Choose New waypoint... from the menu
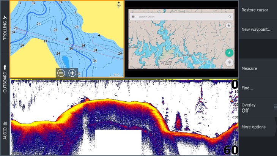Screen dimensions: 277x156 tap(257, 29)
